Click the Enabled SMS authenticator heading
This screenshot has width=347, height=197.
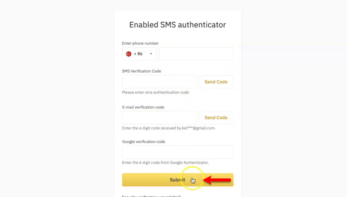point(177,25)
